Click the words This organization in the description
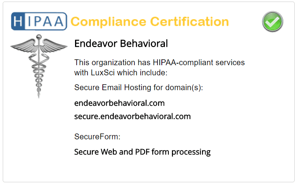 (x=100, y=62)
